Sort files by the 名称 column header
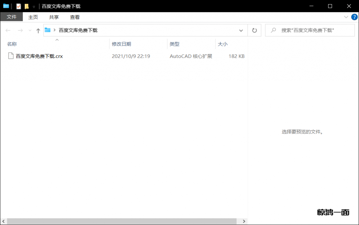The height and width of the screenshot is (225, 359). 12,44
